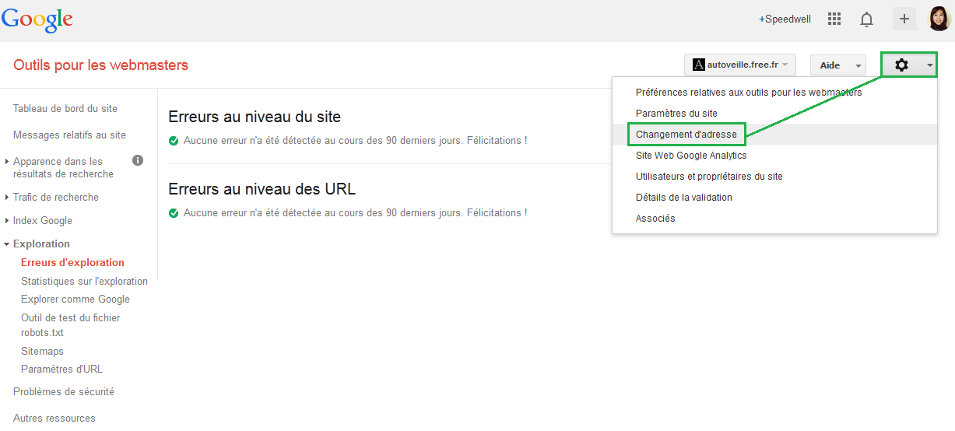This screenshot has height=431, width=955.
Task: Open the user profile avatar
Action: coord(939,19)
